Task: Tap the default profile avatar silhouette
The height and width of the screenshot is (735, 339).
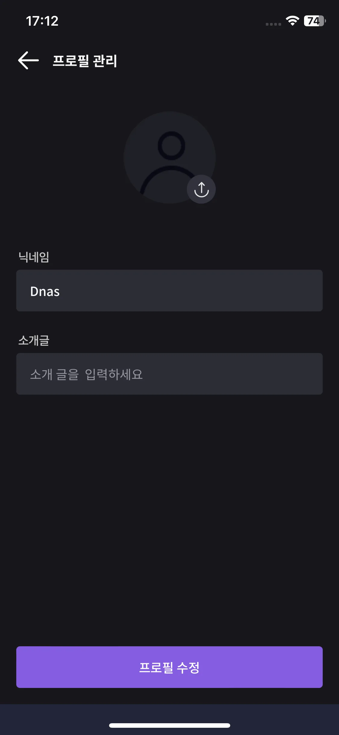Action: 169,157
